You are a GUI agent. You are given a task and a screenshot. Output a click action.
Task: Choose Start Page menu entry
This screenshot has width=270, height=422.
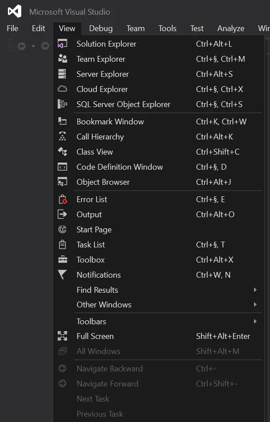[94, 230]
